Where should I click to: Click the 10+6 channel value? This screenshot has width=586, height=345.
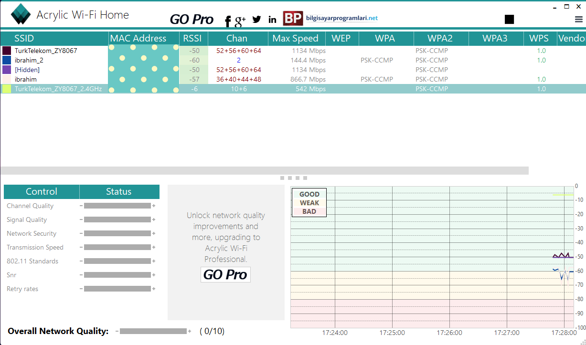coord(239,89)
